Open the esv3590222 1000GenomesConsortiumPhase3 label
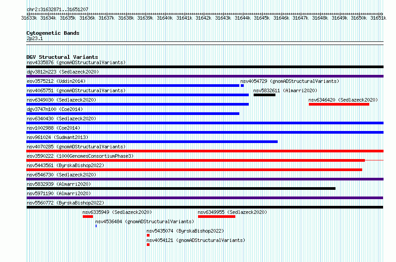The width and height of the screenshot is (396, 262). [80, 156]
